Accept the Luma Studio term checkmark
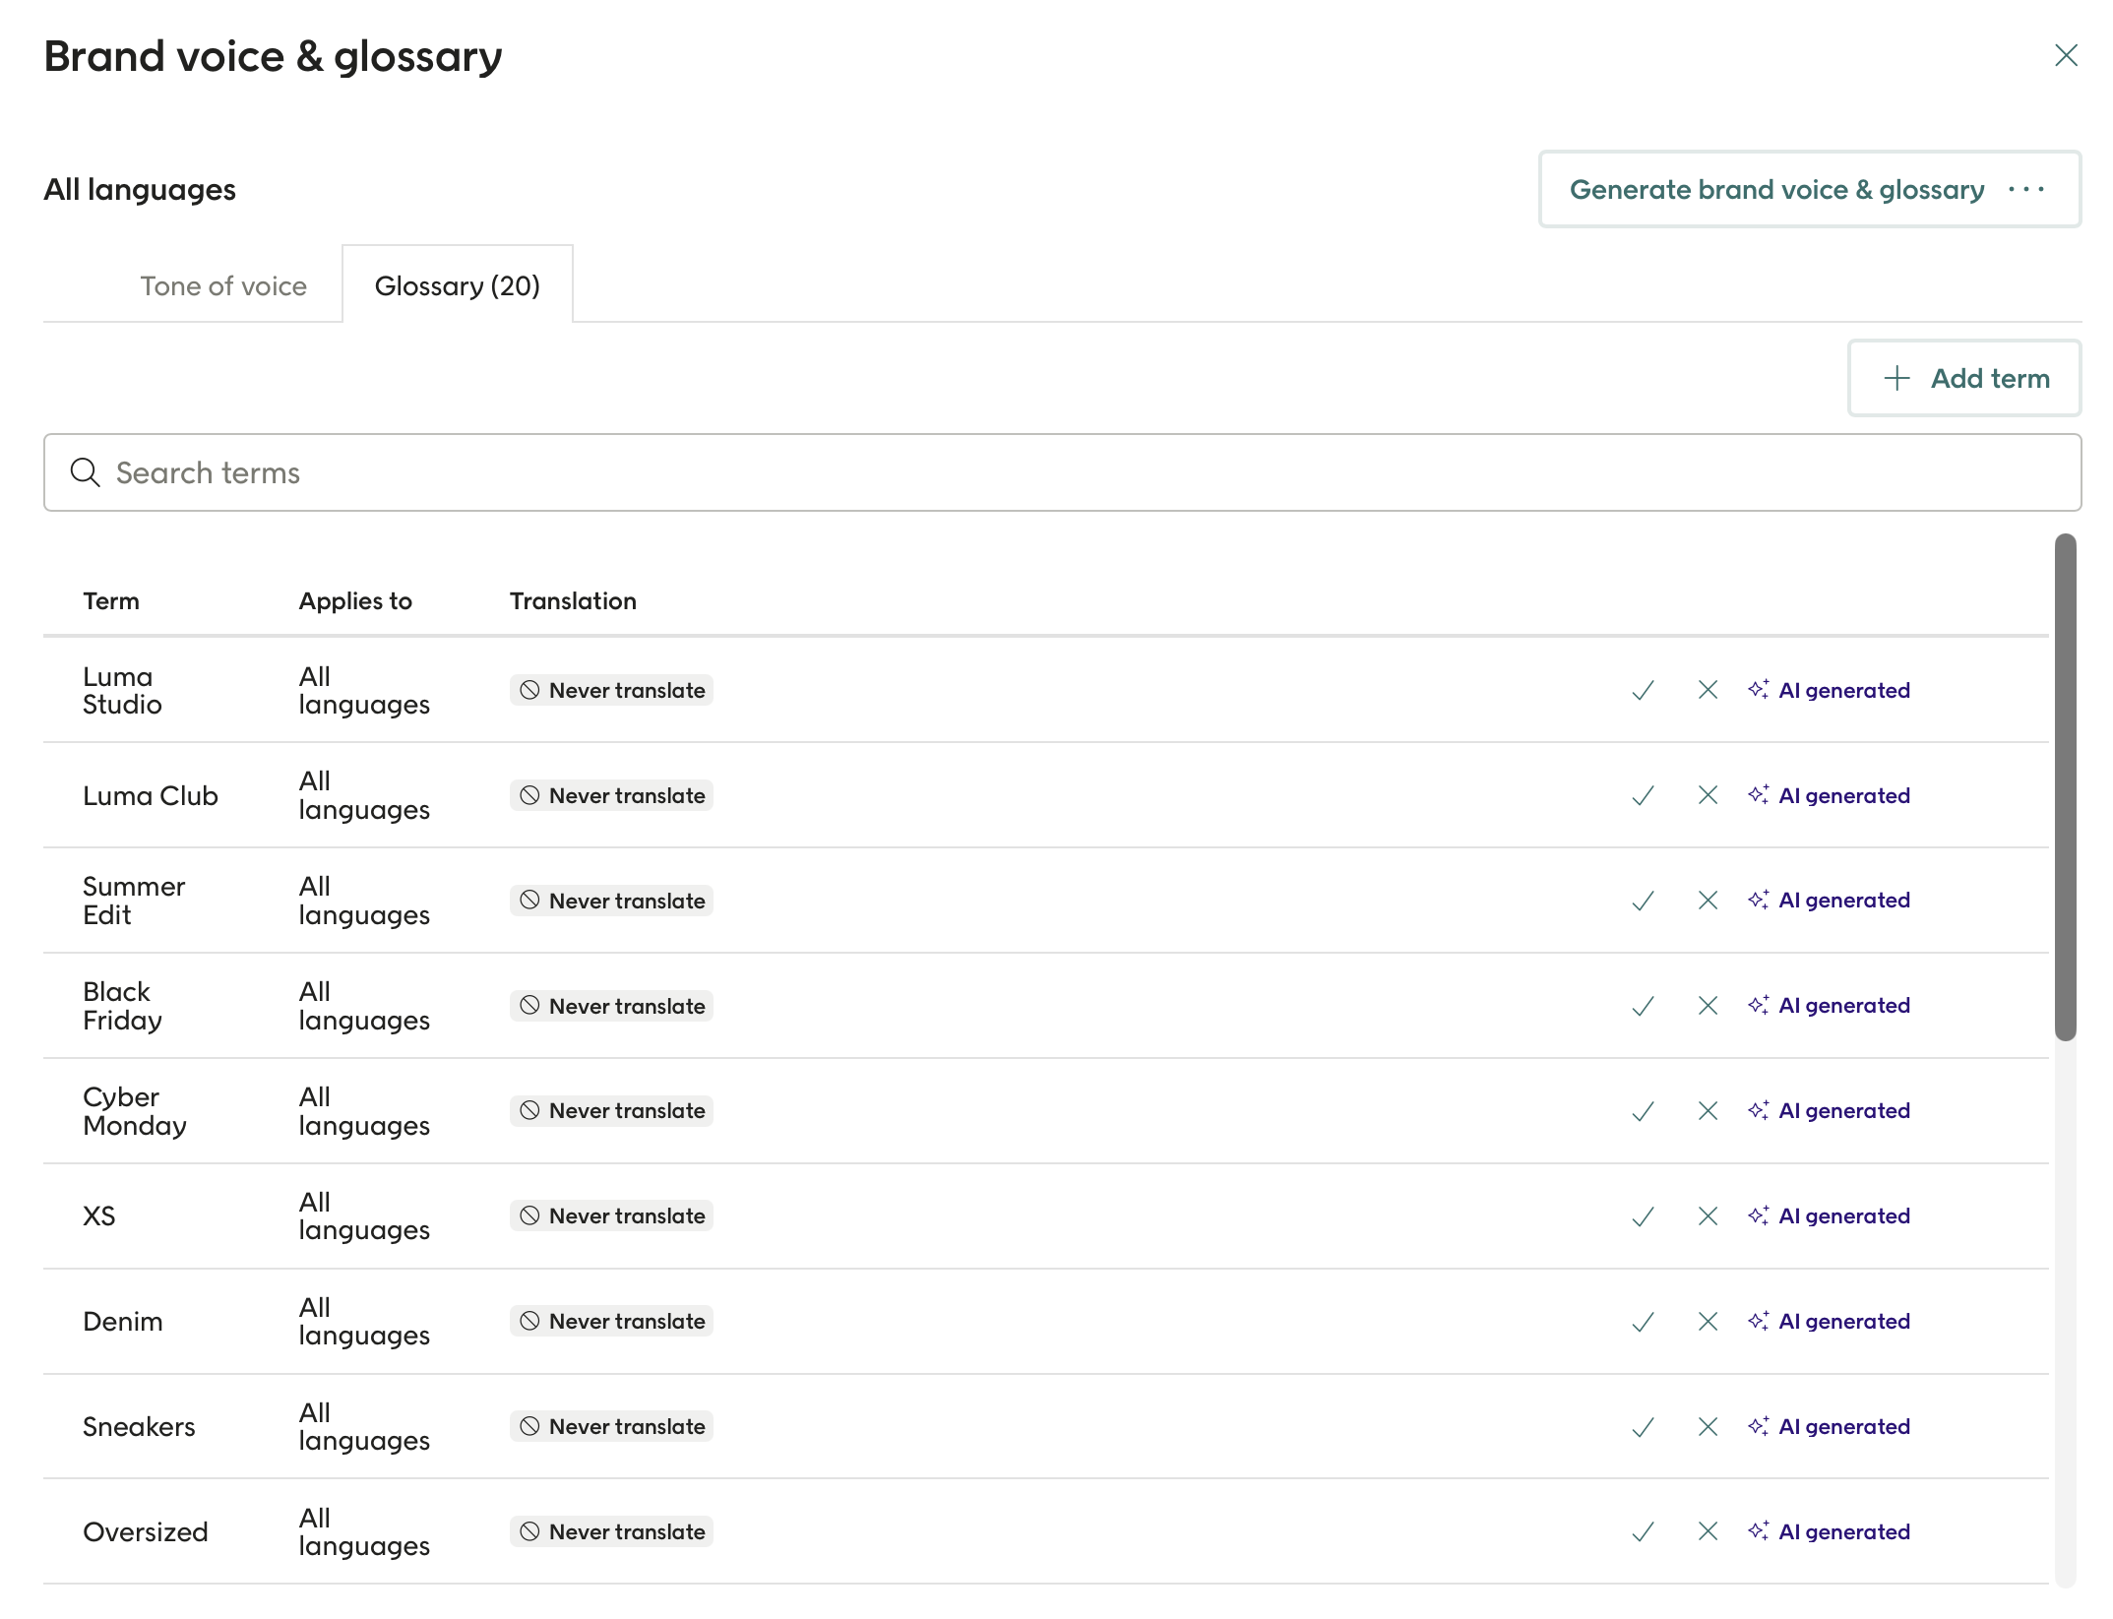This screenshot has width=2113, height=1619. pyautogui.click(x=1643, y=690)
